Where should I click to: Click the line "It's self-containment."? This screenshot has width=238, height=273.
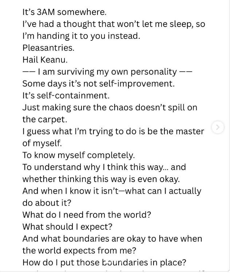(x=66, y=95)
